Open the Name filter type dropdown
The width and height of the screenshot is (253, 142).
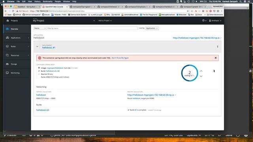[x=40, y=28]
